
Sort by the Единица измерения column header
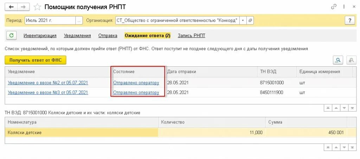[x=324, y=72]
